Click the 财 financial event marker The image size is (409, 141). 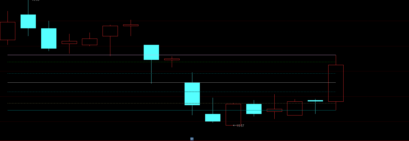tap(192, 139)
